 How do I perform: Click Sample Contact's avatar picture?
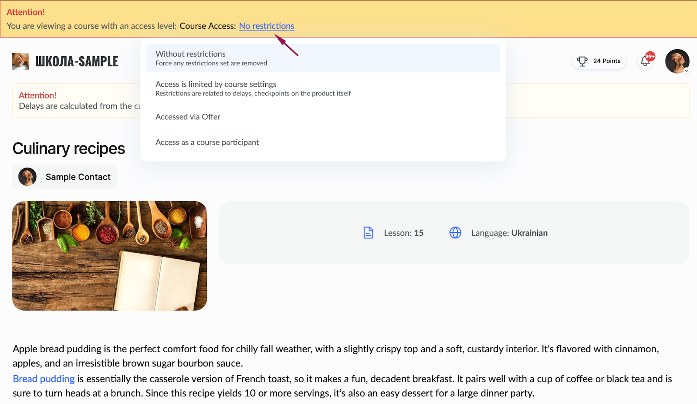coord(27,177)
